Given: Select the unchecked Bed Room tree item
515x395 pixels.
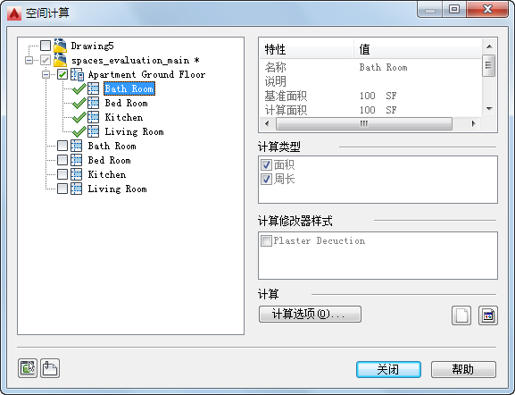Looking at the screenshot, I should (x=110, y=160).
